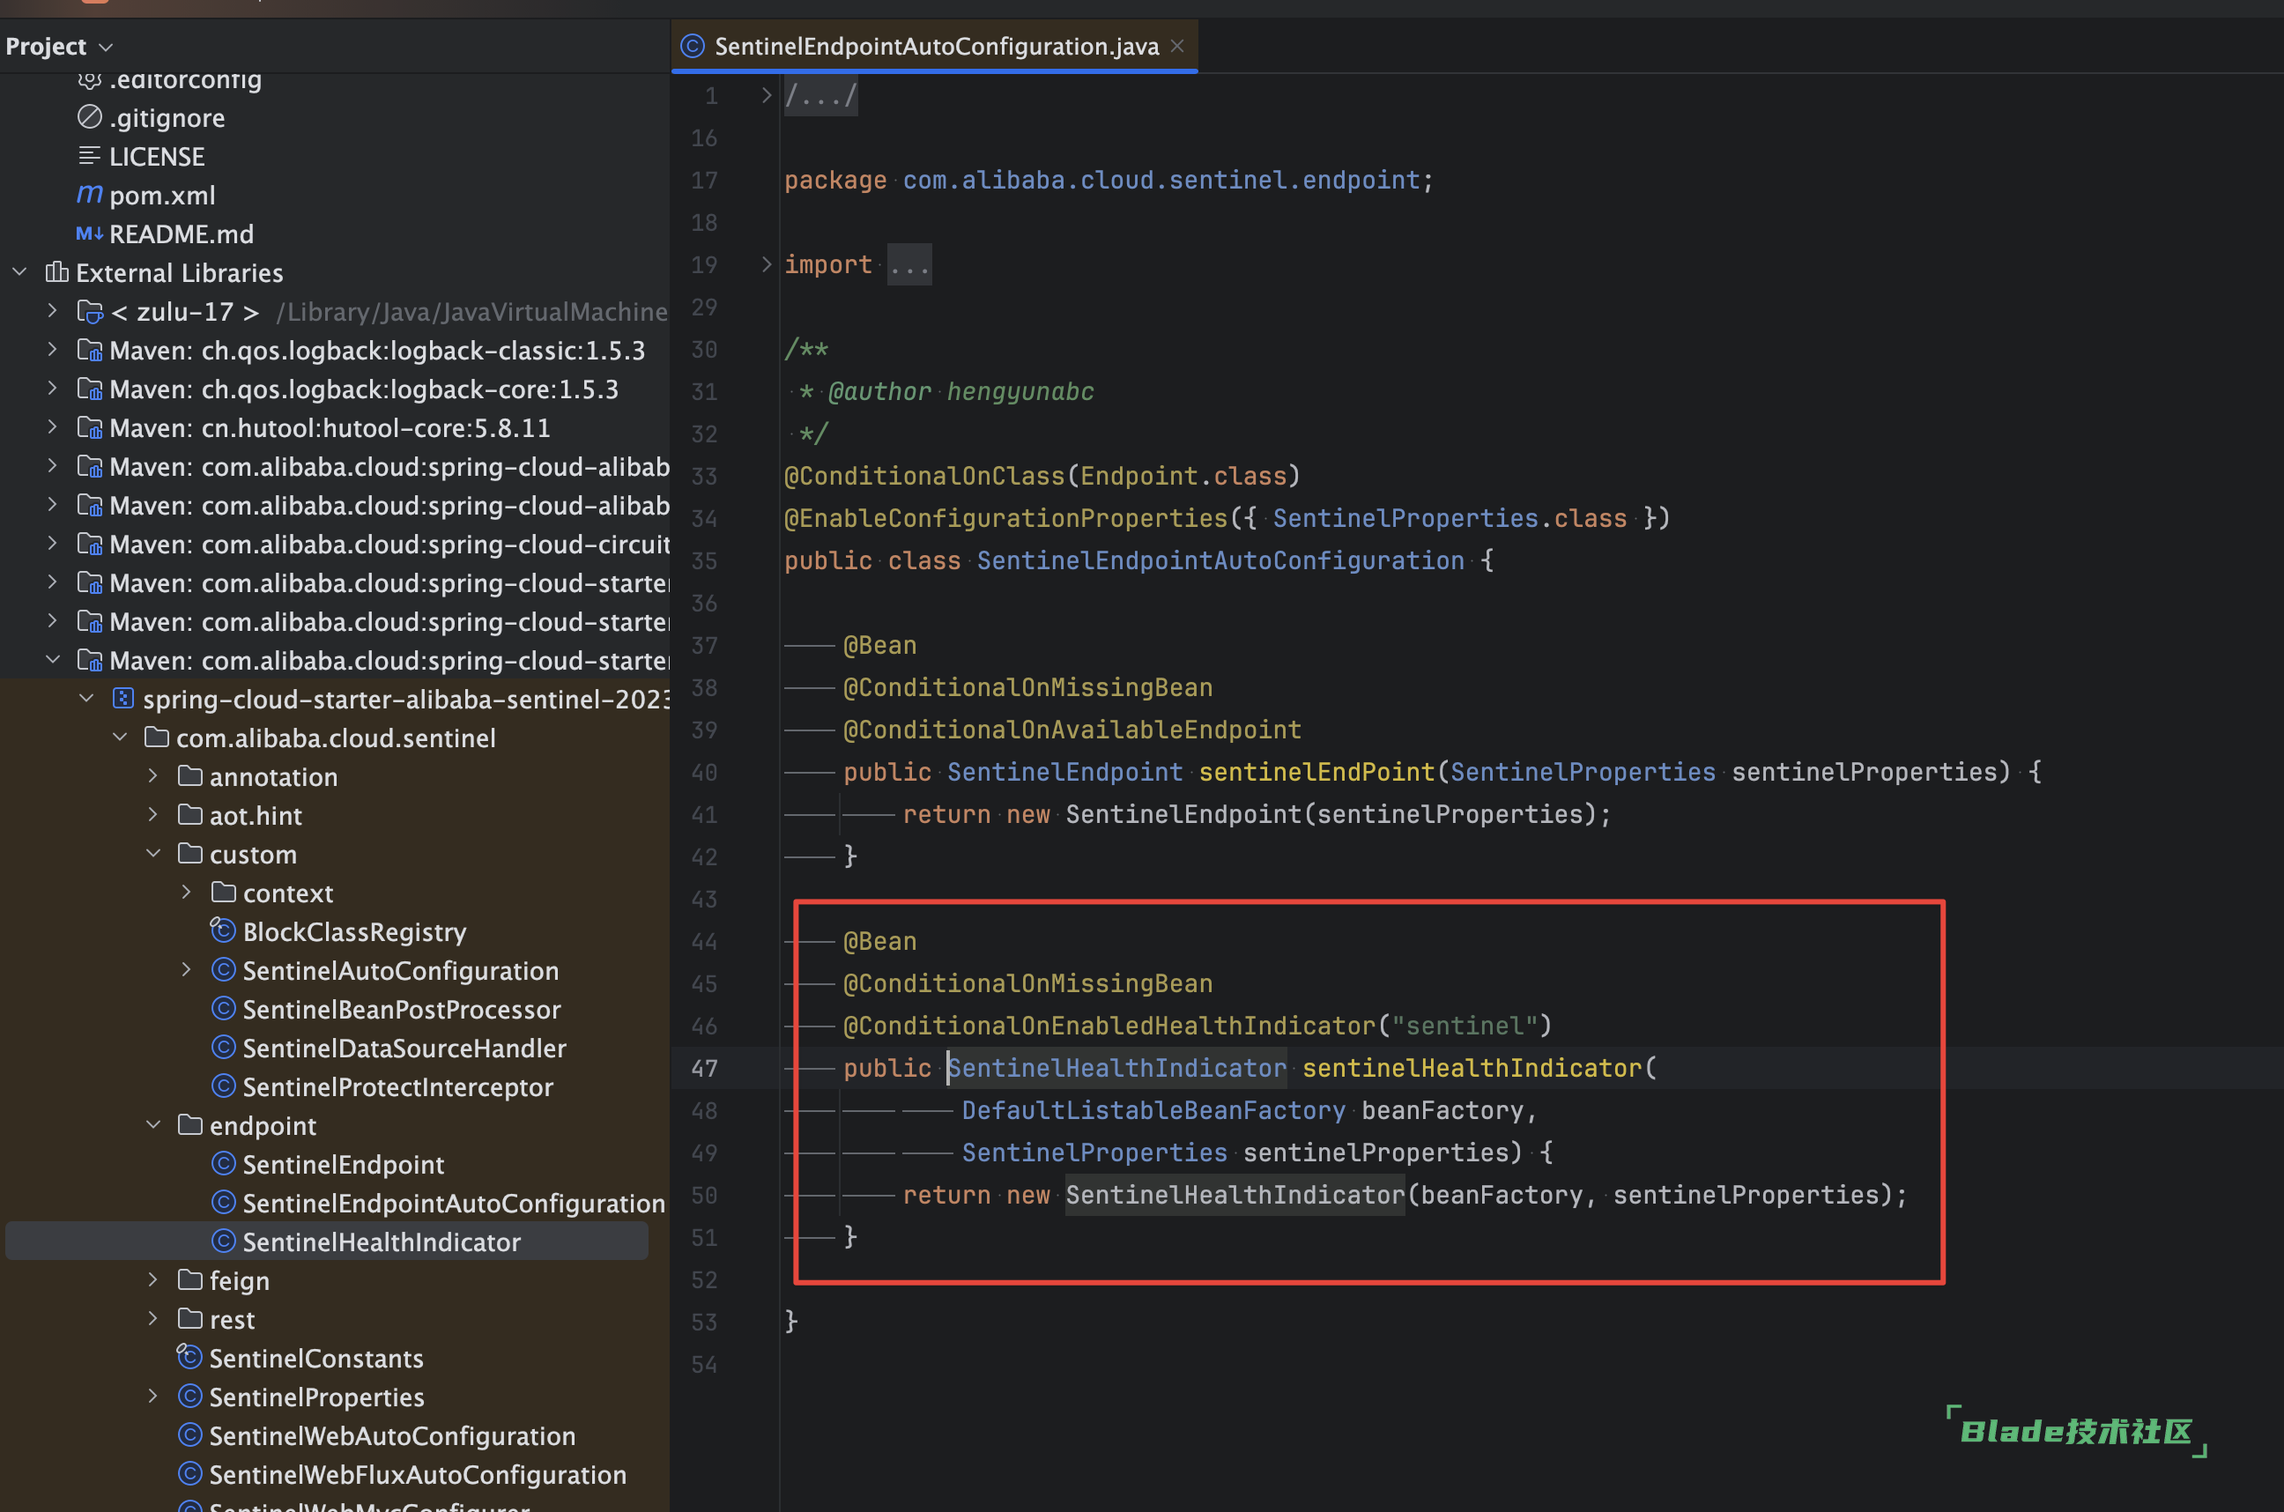Click the SentinelWebAutoConfiguration class icon
The width and height of the screenshot is (2284, 1512).
(190, 1434)
